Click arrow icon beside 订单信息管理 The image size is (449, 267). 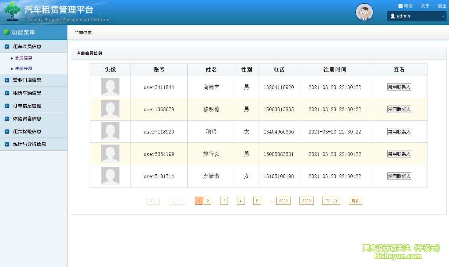[7, 106]
